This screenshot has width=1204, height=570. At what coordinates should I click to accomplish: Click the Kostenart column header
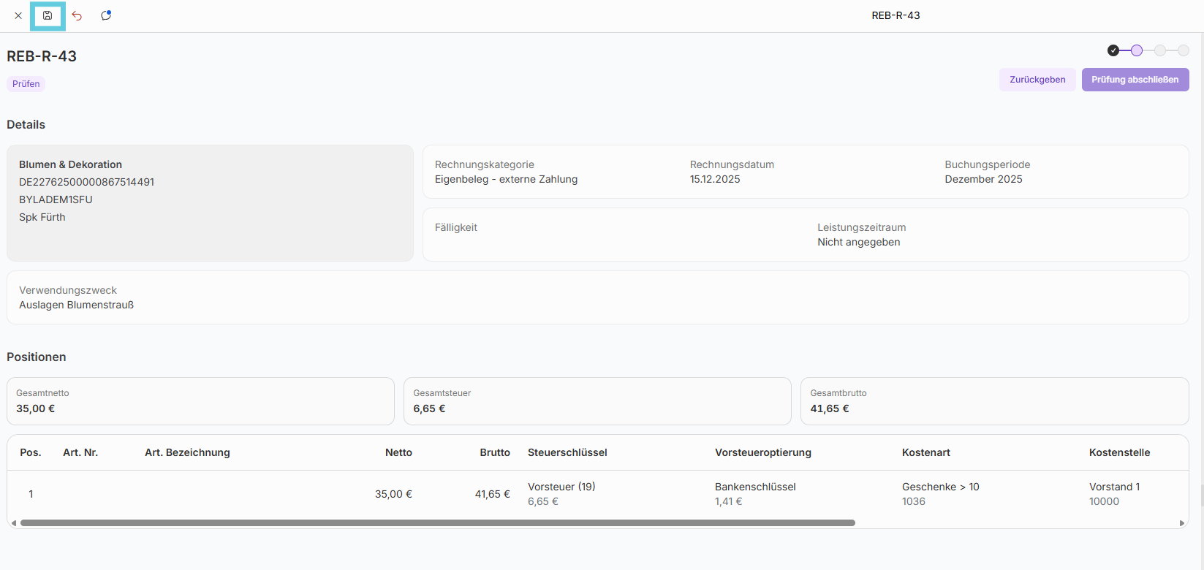pyautogui.click(x=926, y=452)
